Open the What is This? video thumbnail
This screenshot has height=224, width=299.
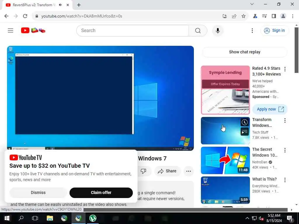tap(225, 190)
